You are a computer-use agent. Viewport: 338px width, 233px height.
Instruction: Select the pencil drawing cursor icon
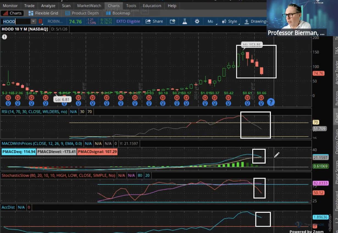click(277, 155)
